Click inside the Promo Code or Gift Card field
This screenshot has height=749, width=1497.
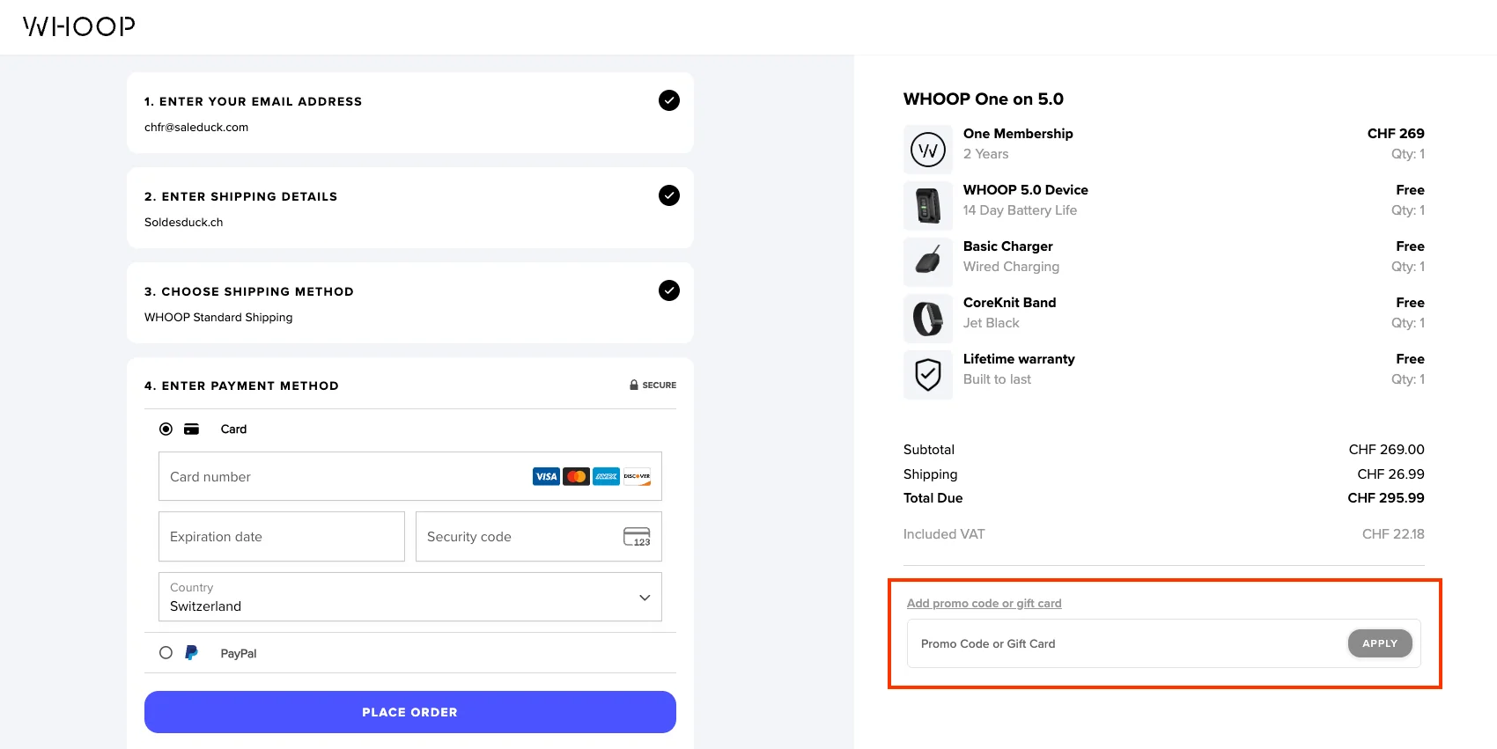coord(1101,643)
